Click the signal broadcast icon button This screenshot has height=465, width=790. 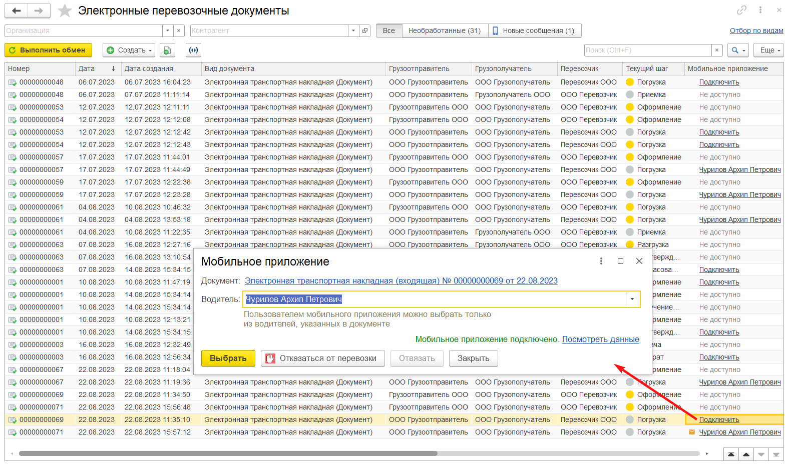(x=194, y=50)
